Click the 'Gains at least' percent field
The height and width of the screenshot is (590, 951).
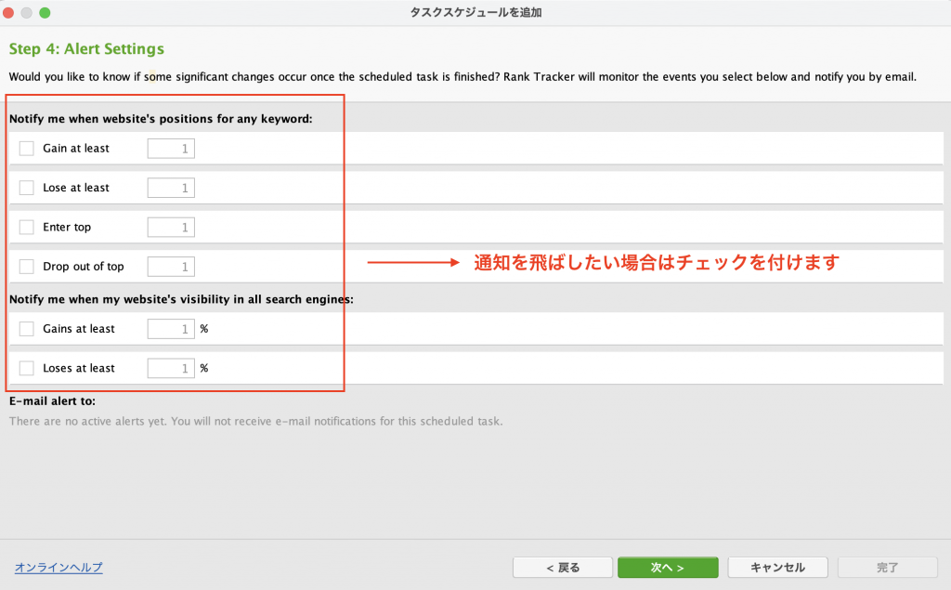point(171,328)
